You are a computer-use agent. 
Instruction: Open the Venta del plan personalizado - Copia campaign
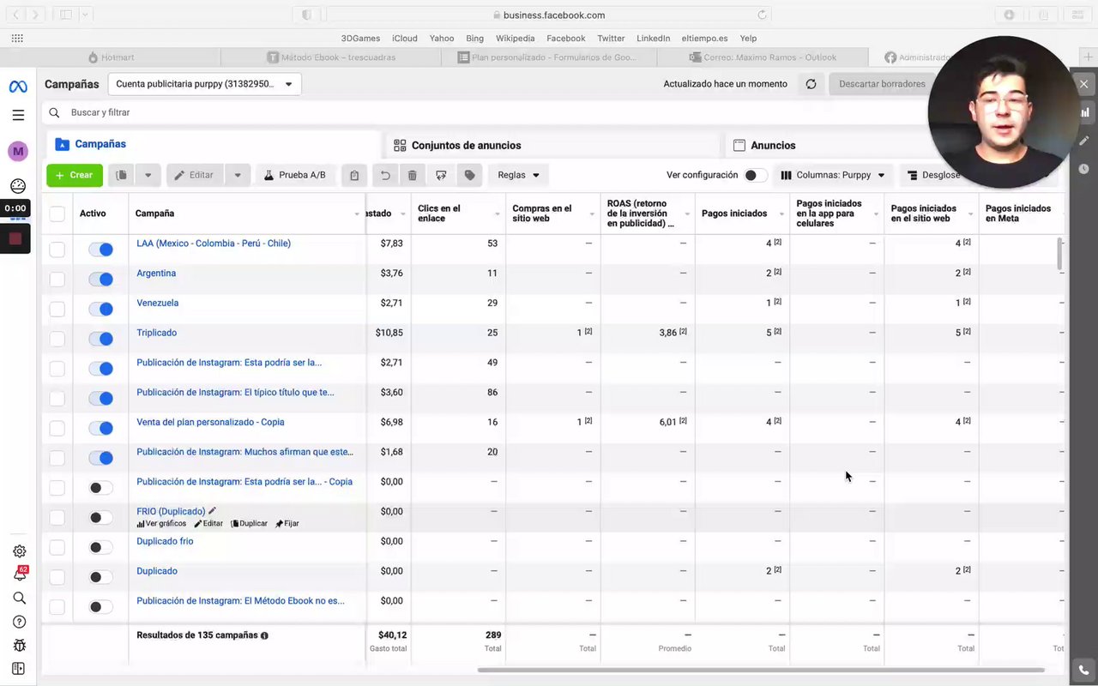[x=210, y=422]
